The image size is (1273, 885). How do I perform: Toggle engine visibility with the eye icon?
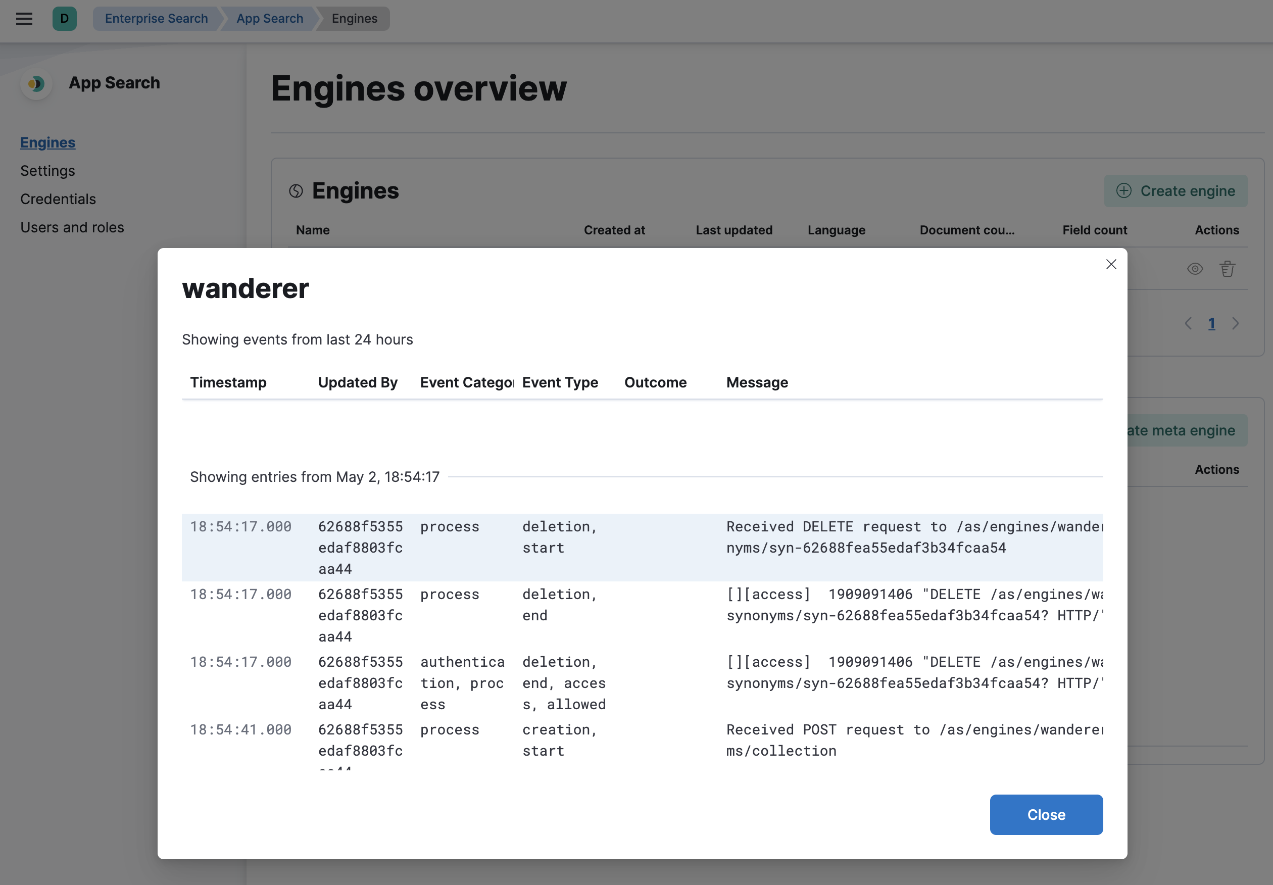1195,268
